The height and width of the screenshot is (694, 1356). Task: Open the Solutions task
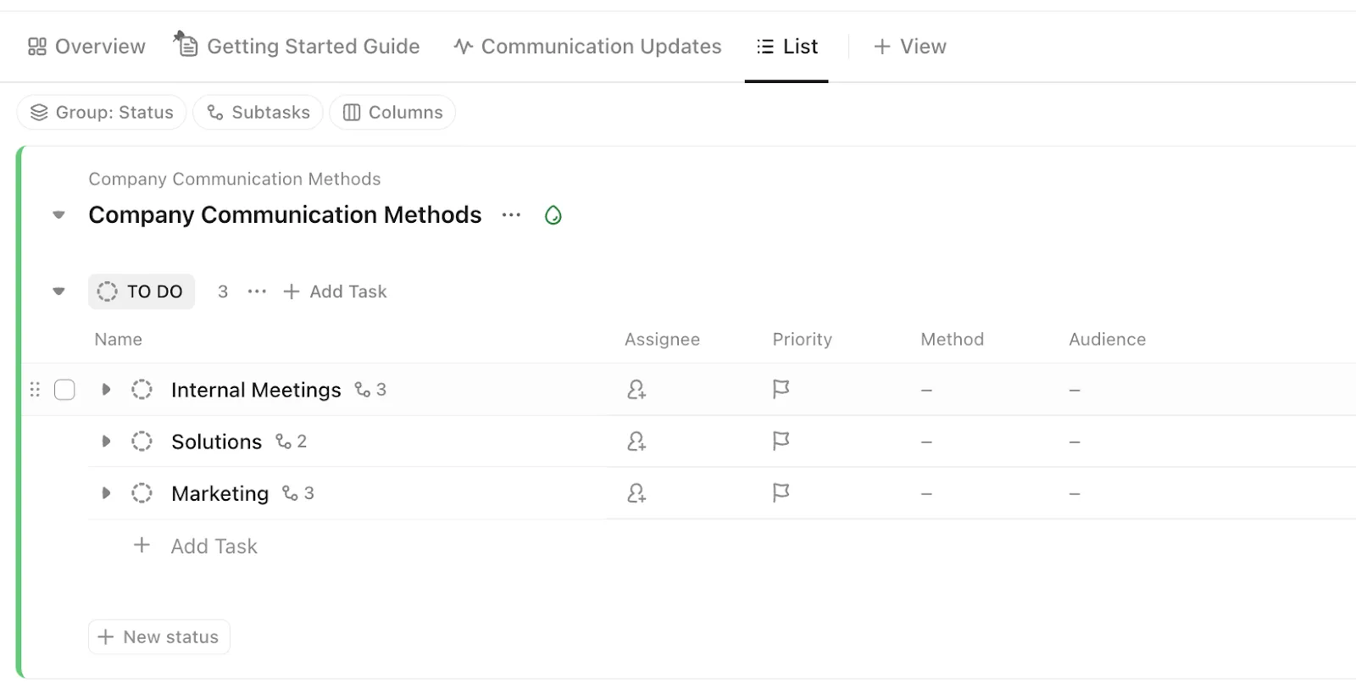pos(216,441)
